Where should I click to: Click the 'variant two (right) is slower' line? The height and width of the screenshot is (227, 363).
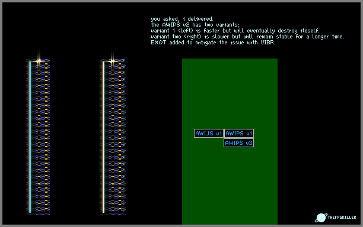click(x=247, y=37)
